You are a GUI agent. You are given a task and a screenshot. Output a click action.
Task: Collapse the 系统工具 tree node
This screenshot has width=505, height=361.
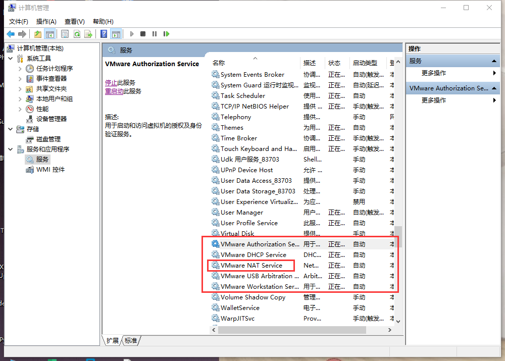(x=10, y=58)
